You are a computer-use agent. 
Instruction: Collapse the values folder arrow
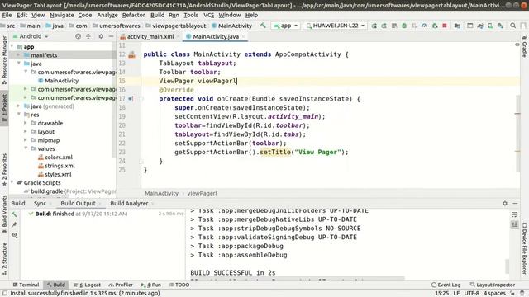tap(26, 148)
